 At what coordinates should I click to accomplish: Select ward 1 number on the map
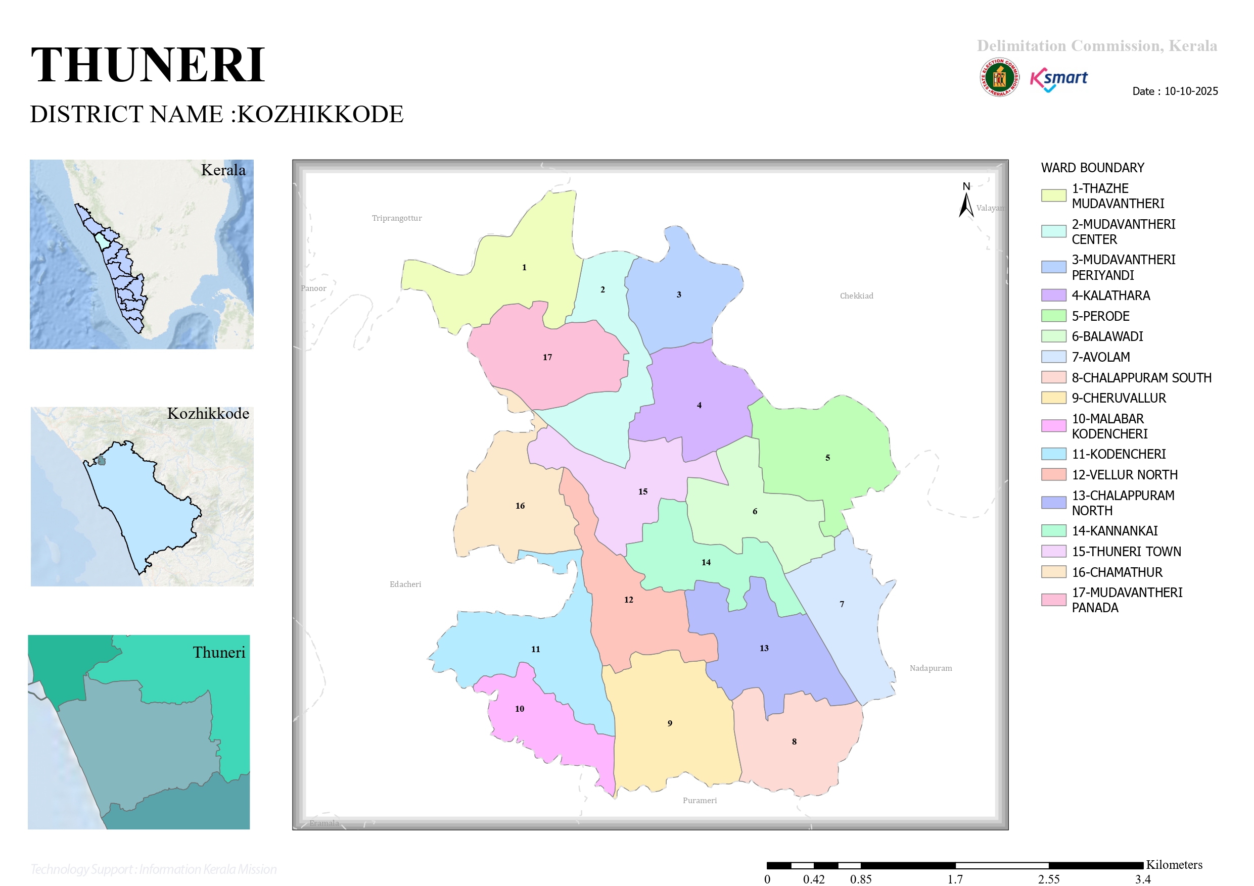[x=524, y=268]
